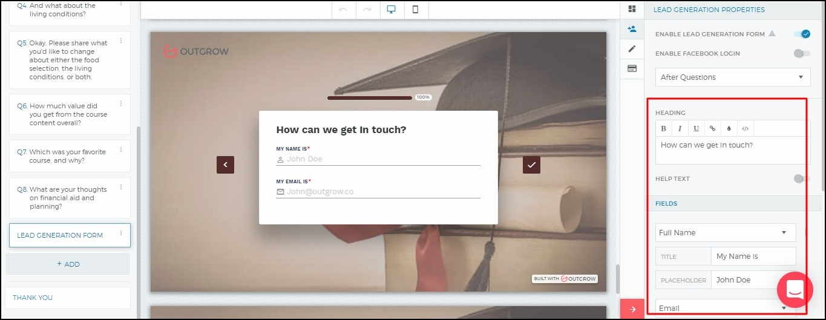
Task: Click the redo arrow icon
Action: tap(367, 10)
